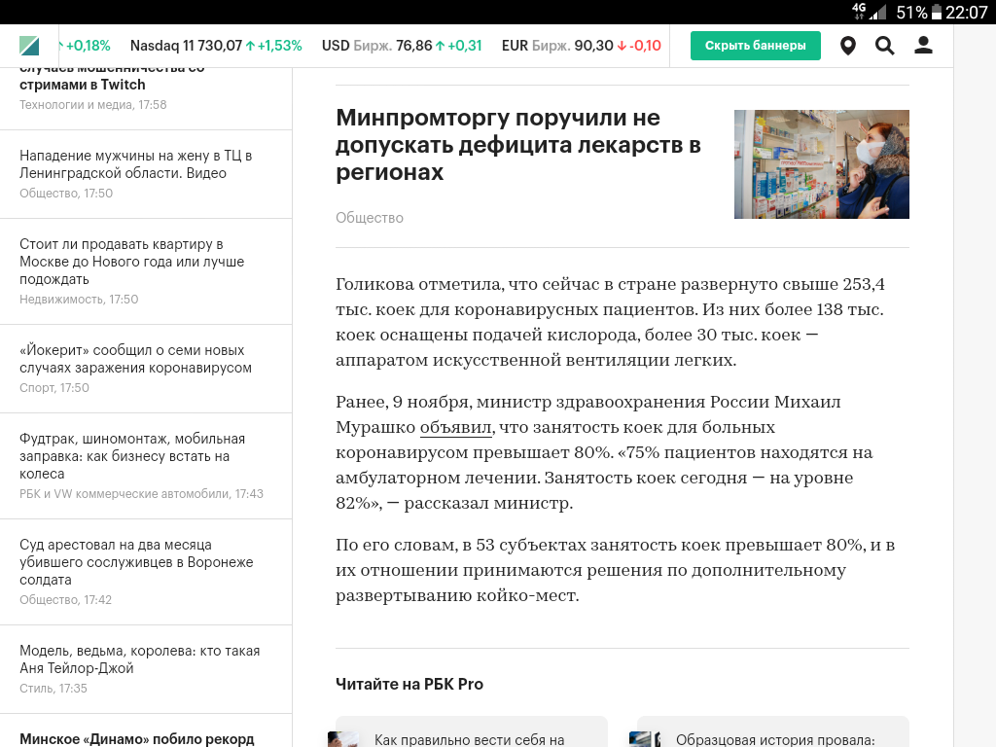Open Минское «Динамо» побило рекорд item

click(136, 739)
